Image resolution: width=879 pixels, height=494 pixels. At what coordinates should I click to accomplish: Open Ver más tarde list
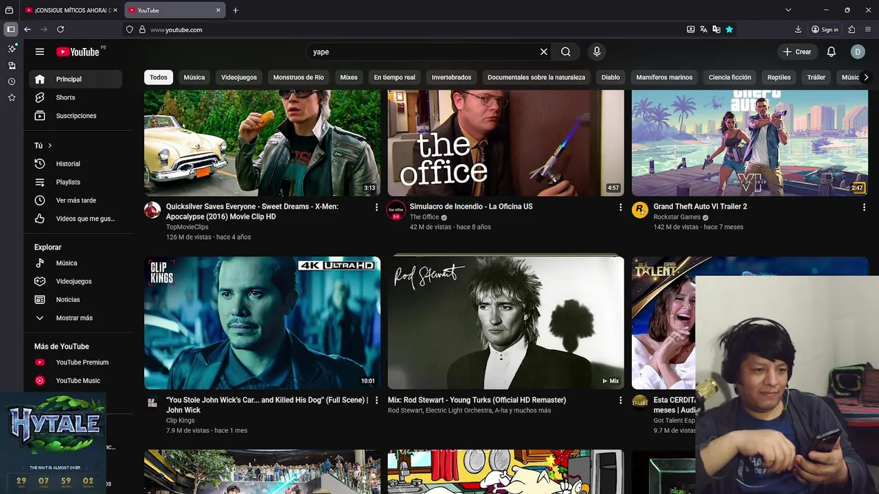76,200
